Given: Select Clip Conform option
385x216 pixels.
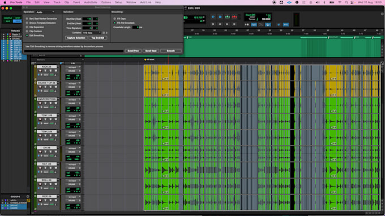Looking at the screenshot, I should pos(27,31).
